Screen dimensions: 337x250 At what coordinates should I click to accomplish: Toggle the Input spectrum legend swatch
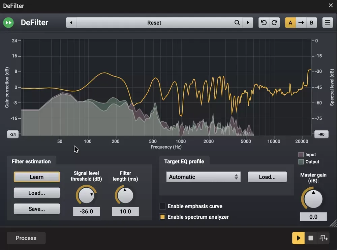301,155
